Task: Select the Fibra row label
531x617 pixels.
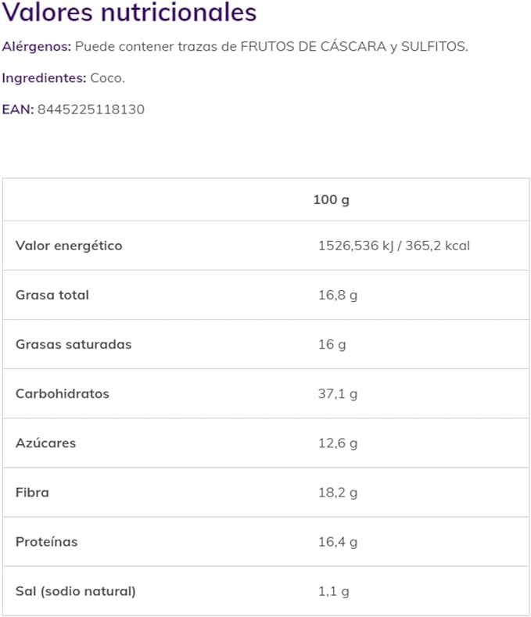Action: point(32,493)
